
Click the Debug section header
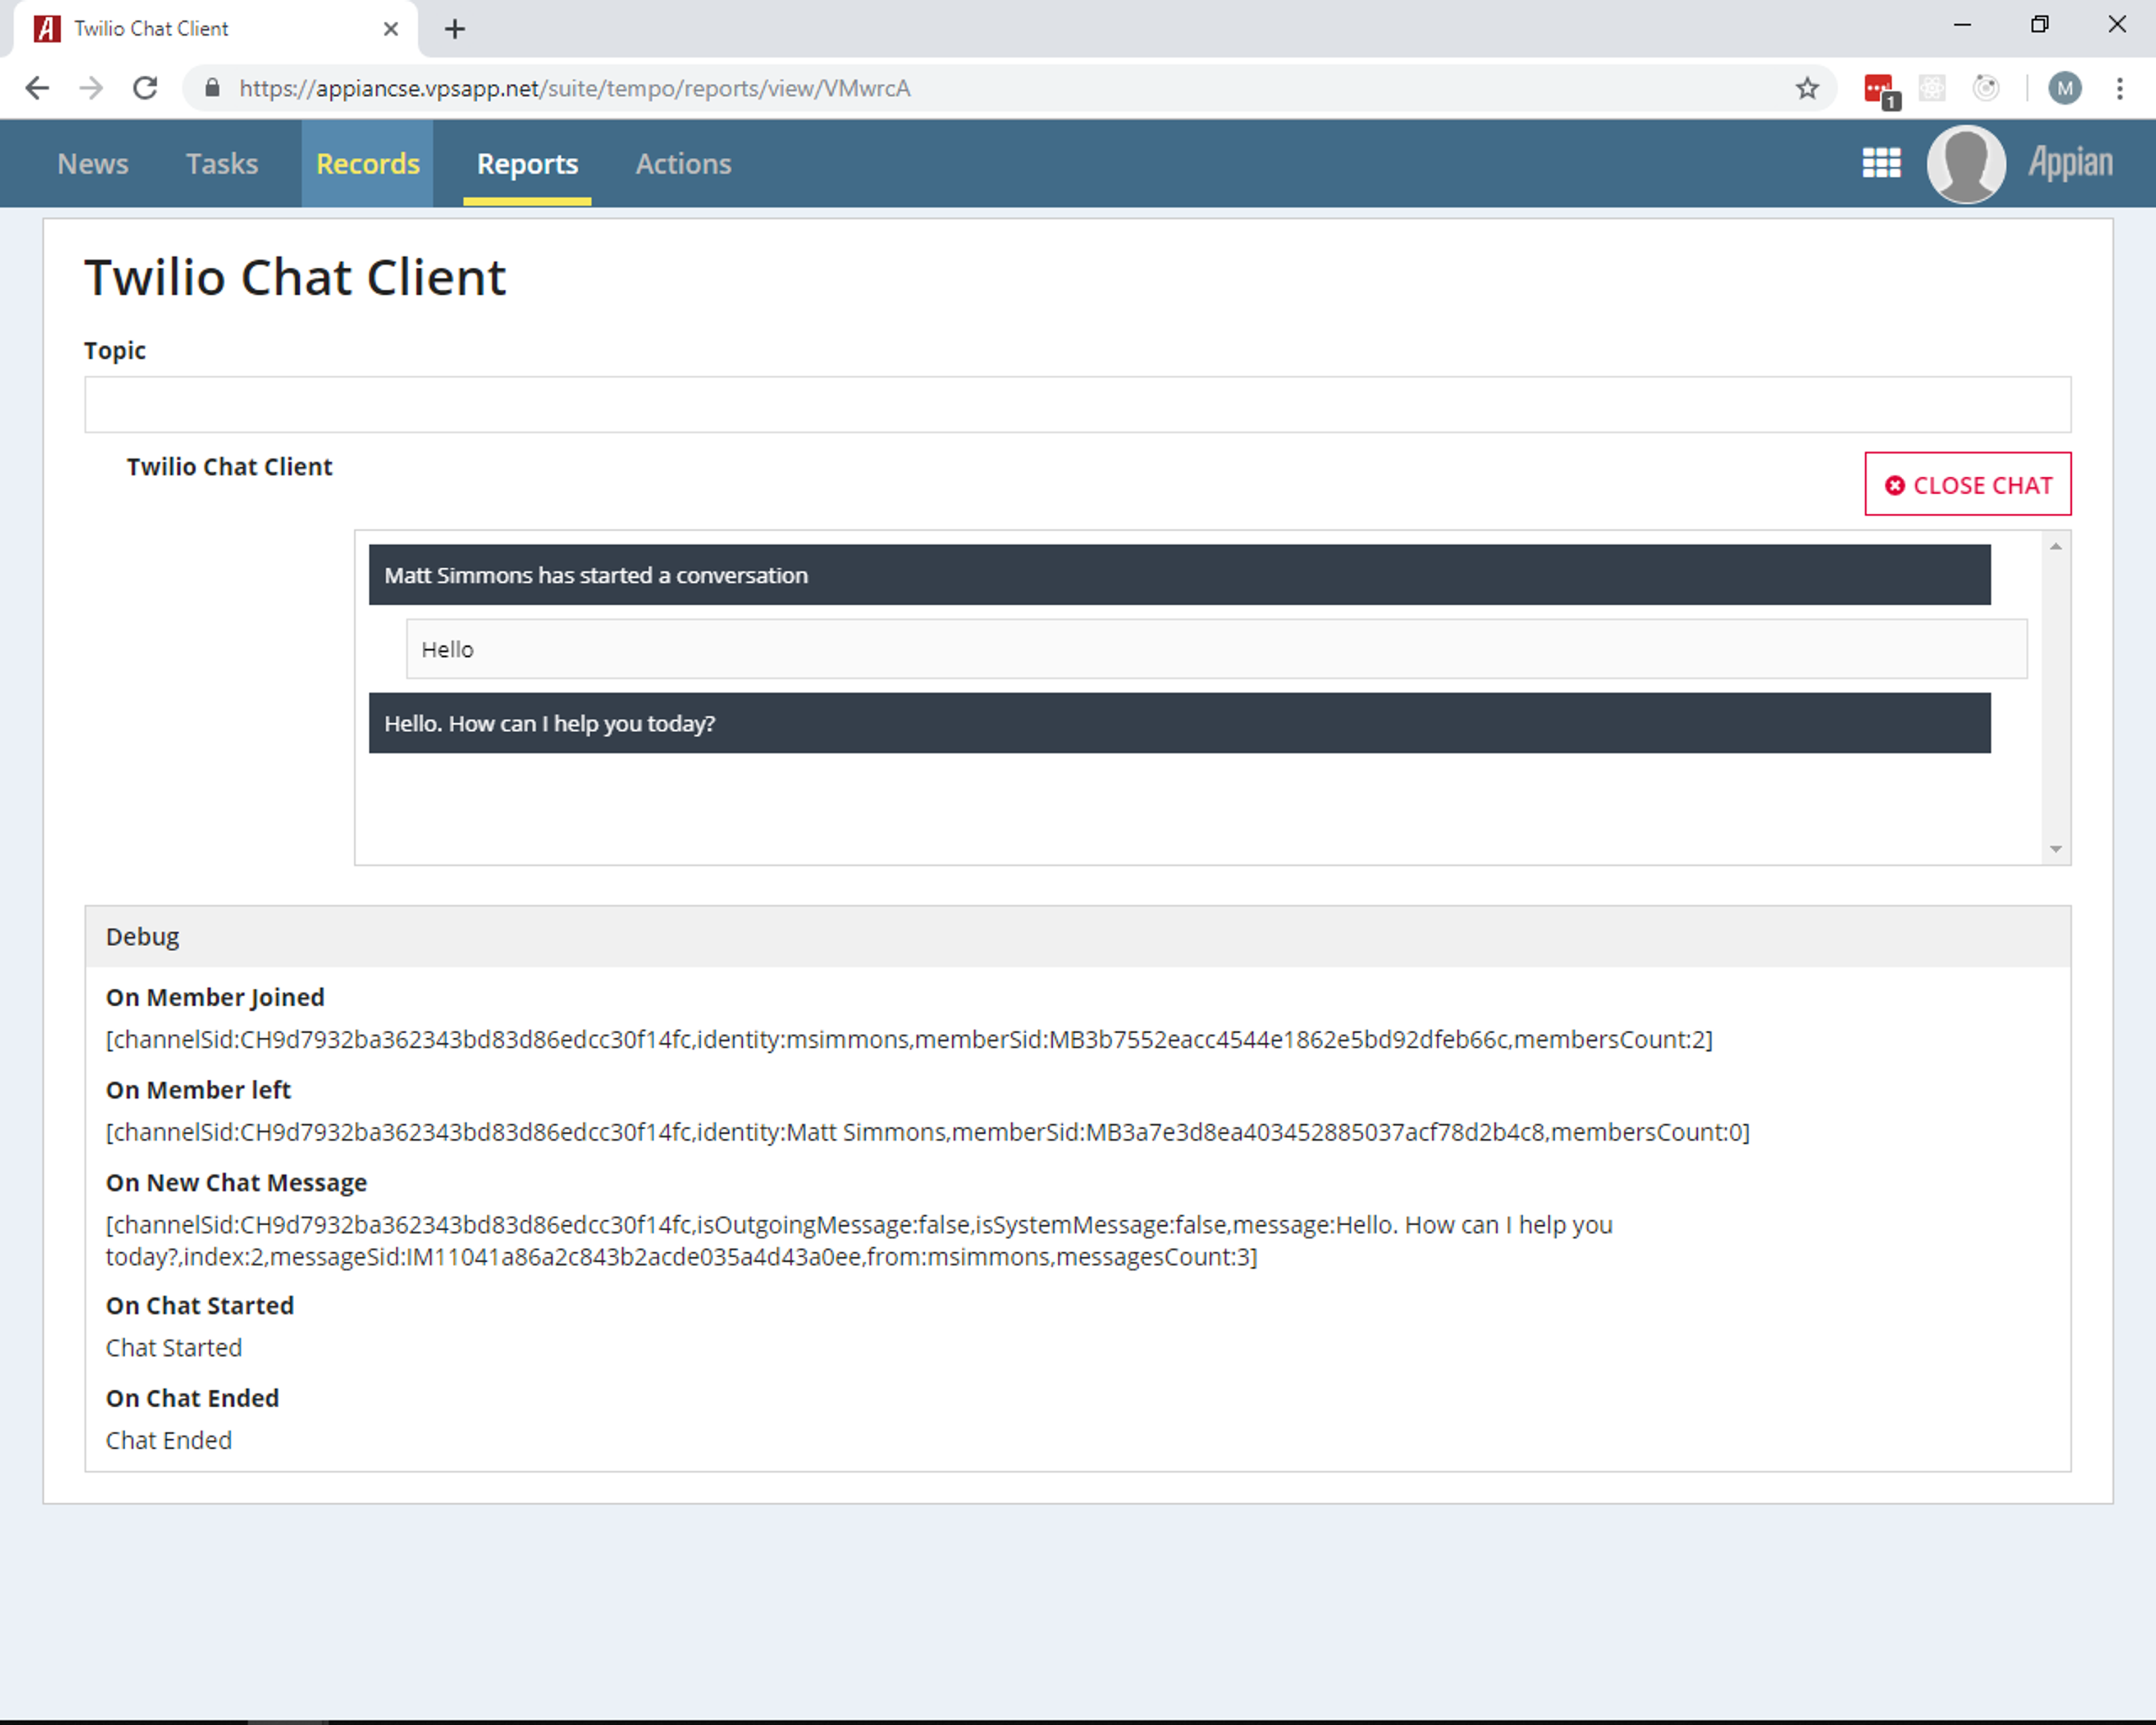pos(1077,937)
